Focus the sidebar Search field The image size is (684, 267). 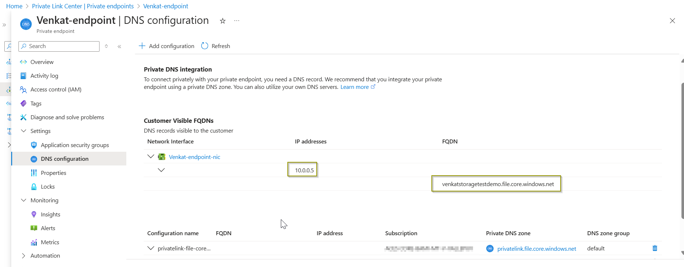[x=59, y=46]
